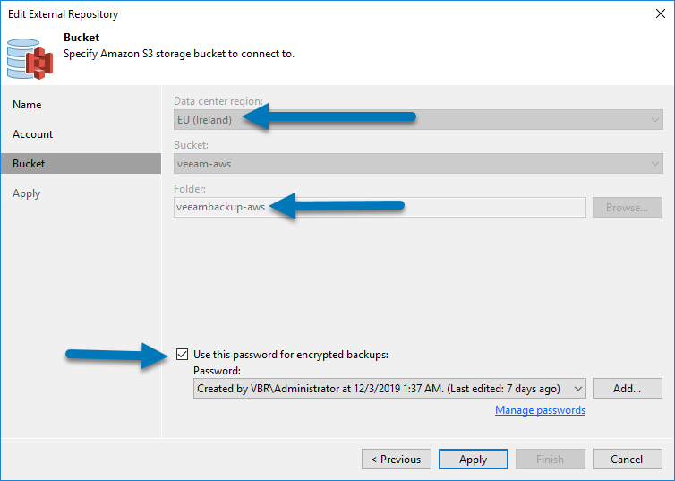The height and width of the screenshot is (481, 675).
Task: Expand the Data center region dropdown arrow
Action: (x=654, y=120)
